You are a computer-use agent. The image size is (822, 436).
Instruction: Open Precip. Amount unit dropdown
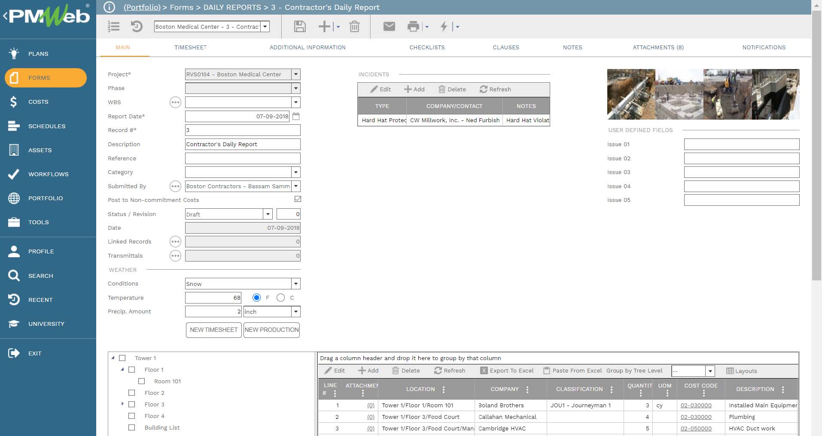pyautogui.click(x=296, y=312)
